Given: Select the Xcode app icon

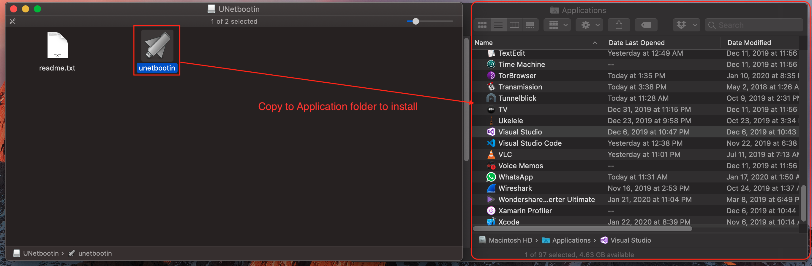Looking at the screenshot, I should (x=491, y=222).
